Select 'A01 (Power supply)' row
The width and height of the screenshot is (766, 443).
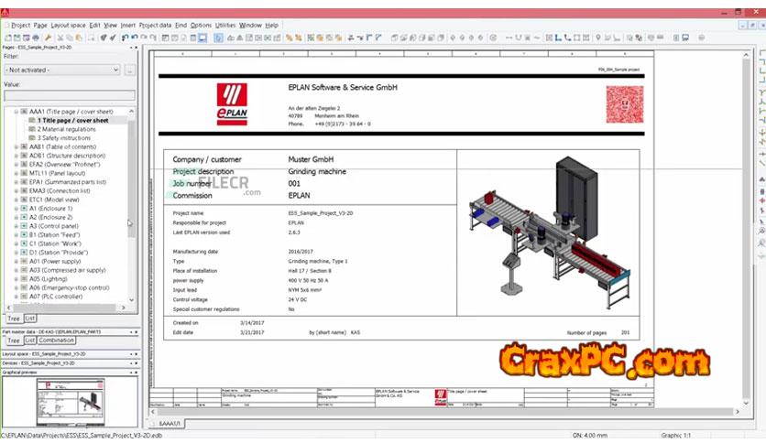[x=55, y=262]
